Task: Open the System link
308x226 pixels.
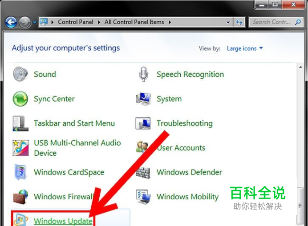Action: (169, 99)
